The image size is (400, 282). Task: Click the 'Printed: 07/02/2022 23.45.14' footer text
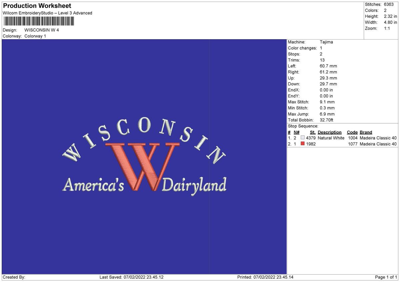tap(265, 277)
